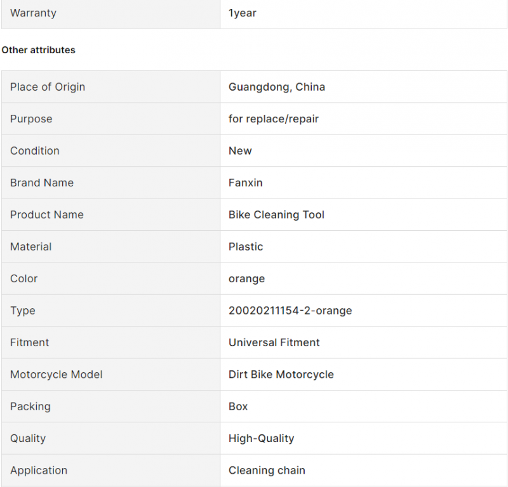Screen dimensions: 508x487
Task: Click the 1year warranty value
Action: pos(243,13)
